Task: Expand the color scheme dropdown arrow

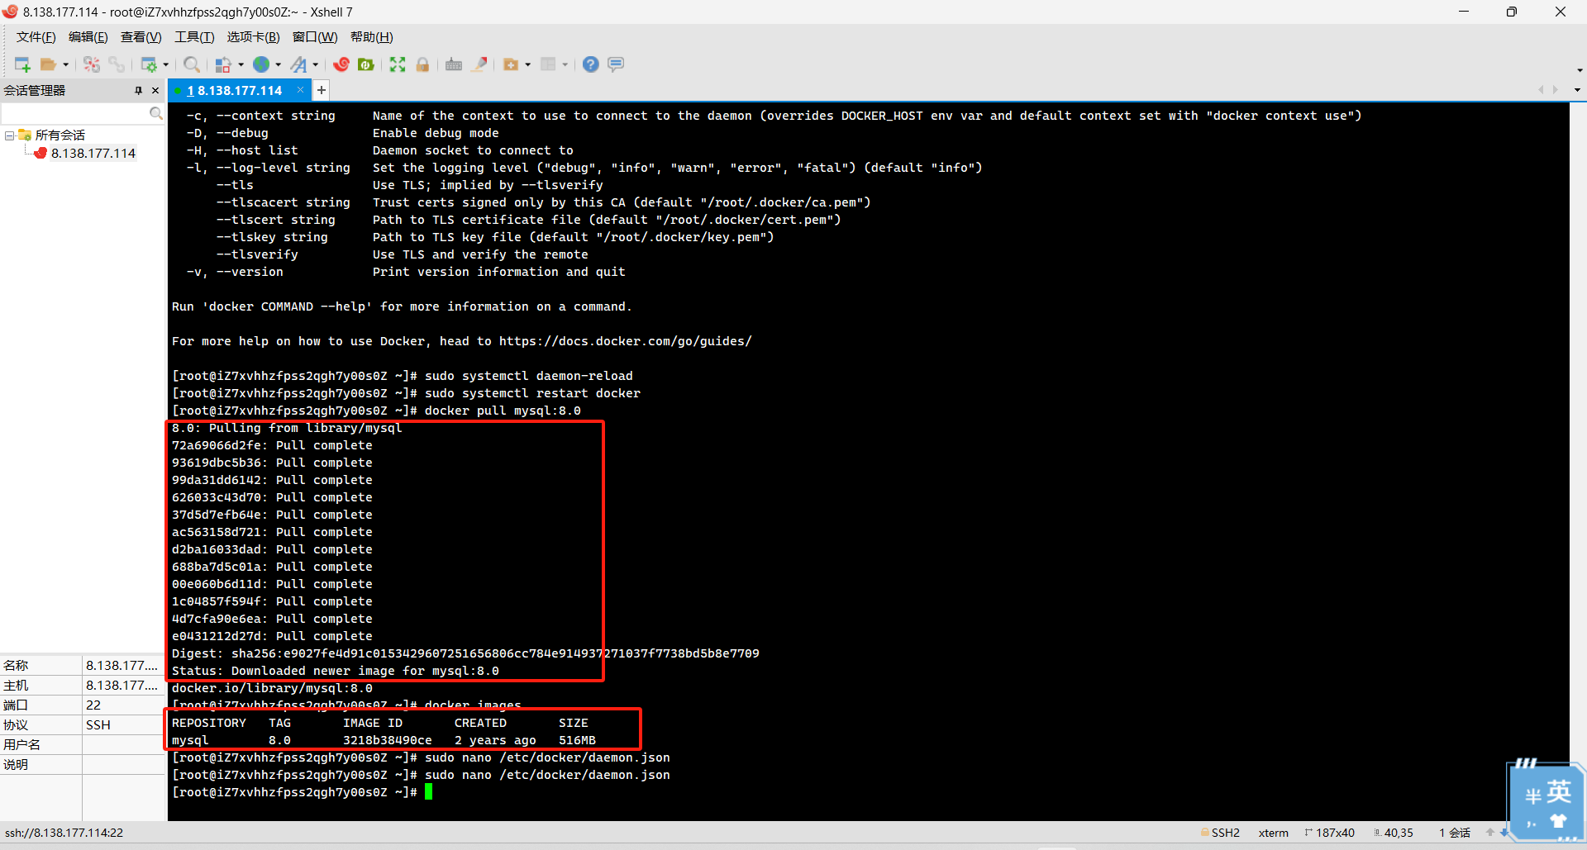Action: pos(241,64)
